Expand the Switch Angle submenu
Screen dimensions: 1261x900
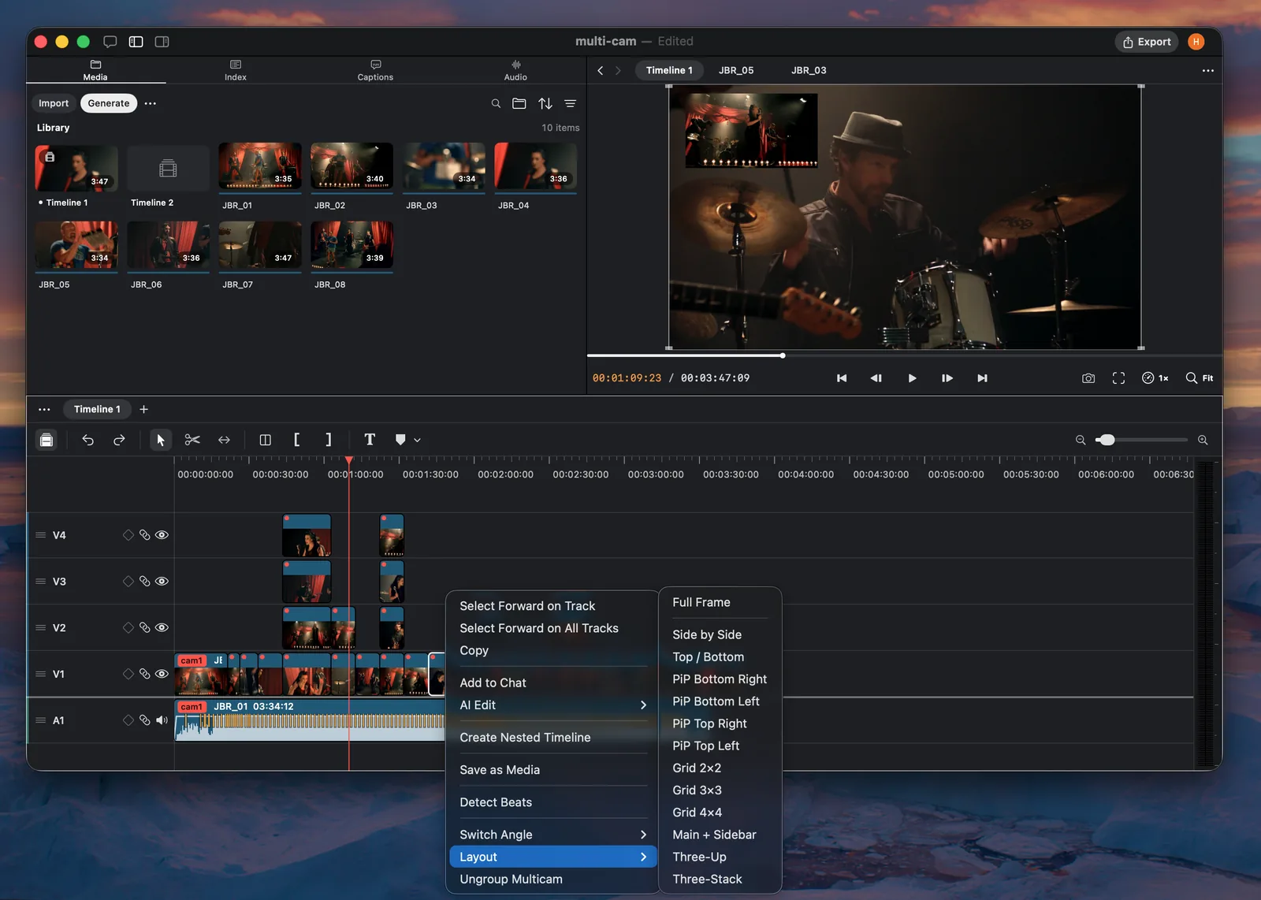pos(553,835)
